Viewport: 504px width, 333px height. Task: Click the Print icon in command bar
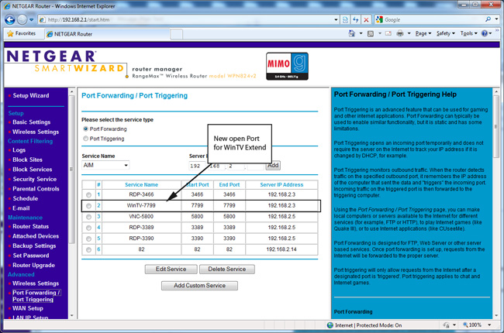tap(400, 33)
